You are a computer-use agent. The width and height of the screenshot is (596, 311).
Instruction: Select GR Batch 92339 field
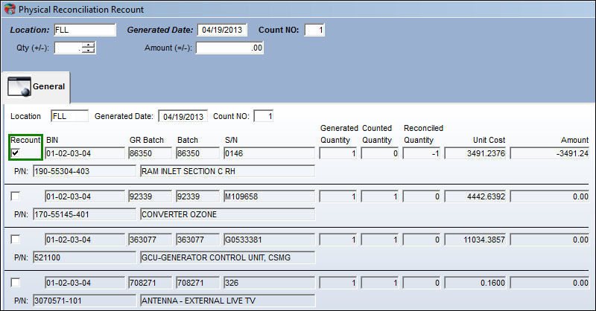point(150,196)
